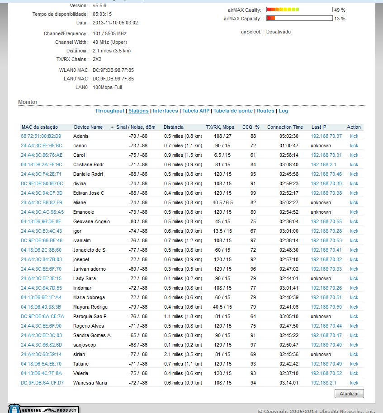Kick the ivanialm station
This screenshot has width=383, height=413.
click(x=354, y=240)
